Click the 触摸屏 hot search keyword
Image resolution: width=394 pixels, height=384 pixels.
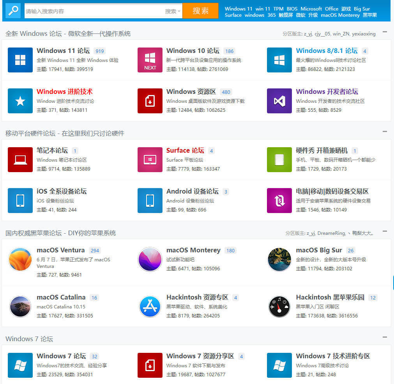tap(286, 15)
